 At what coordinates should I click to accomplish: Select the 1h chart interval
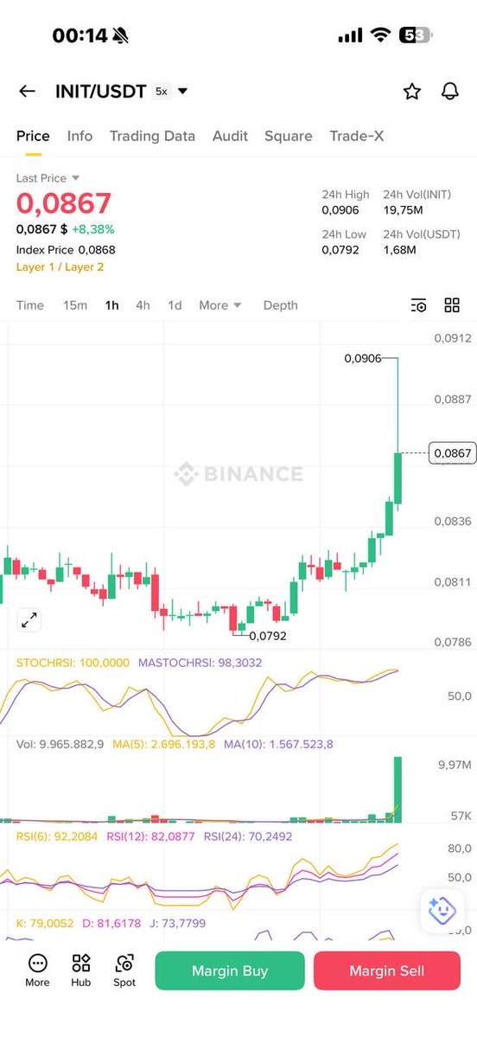[x=111, y=305]
